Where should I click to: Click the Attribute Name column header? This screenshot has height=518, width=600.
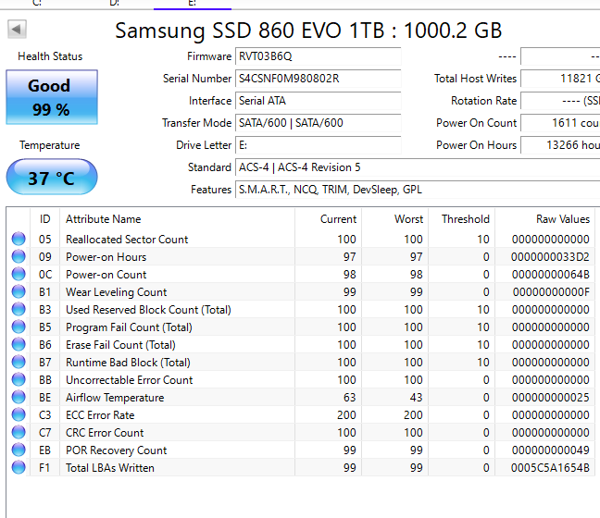pos(177,219)
